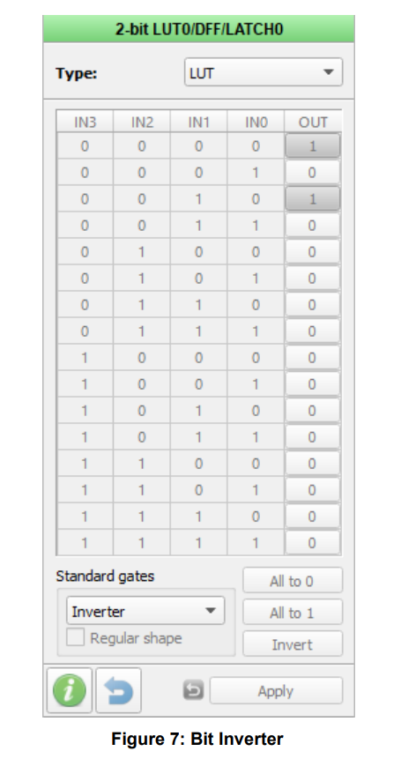Click the Apply button

[276, 691]
